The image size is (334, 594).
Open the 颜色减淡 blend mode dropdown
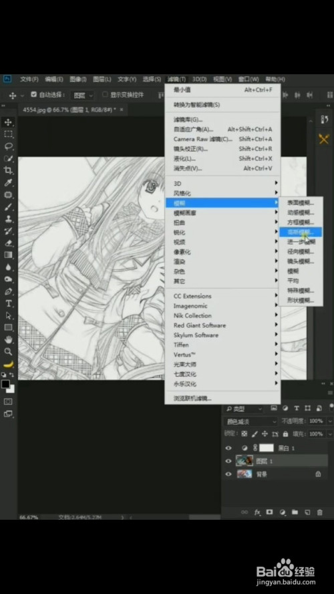tap(251, 421)
